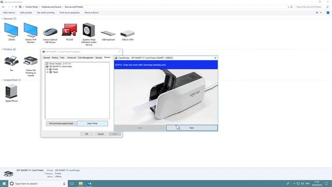This screenshot has height=187, width=332.
Task: Switch to the Sharing tab
Action: [55, 58]
